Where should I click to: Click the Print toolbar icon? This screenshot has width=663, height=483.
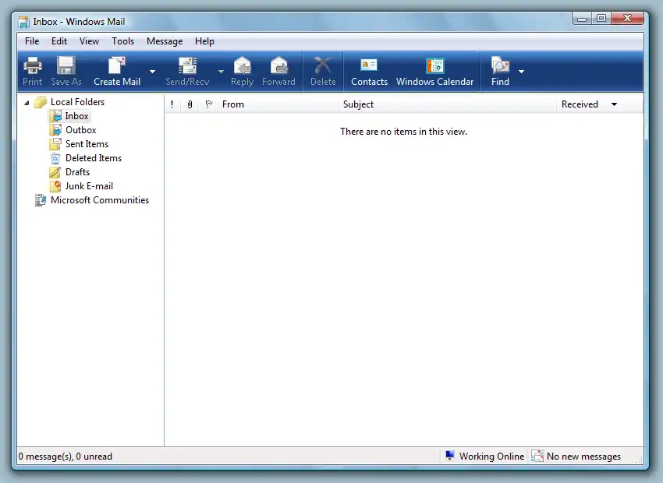(33, 66)
